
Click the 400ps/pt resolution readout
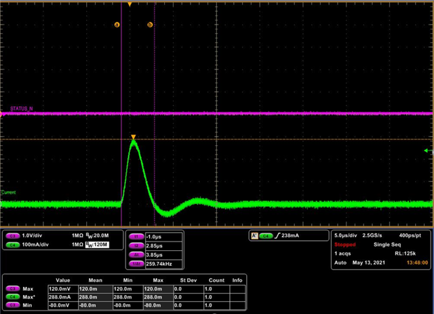pos(410,235)
